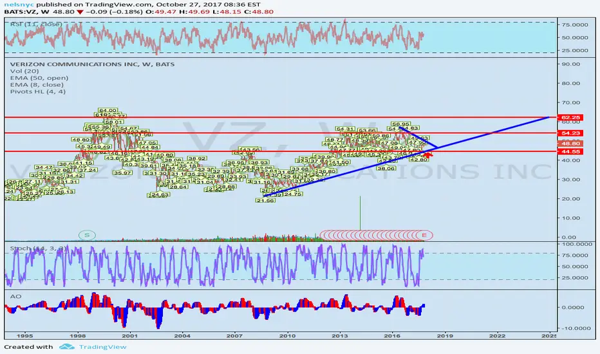Click the 24.63 pivot low label
This screenshot has width=600, height=354.
pos(158,195)
